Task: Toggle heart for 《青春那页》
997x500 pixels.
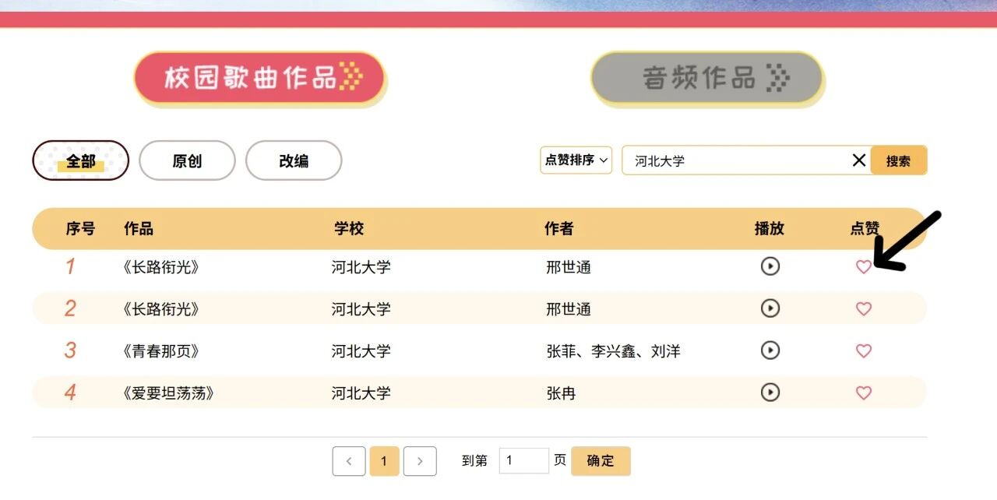Action: [x=863, y=351]
